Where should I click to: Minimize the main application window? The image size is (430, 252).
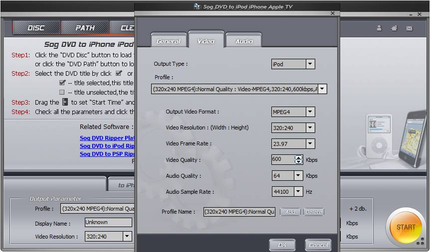tap(411, 14)
